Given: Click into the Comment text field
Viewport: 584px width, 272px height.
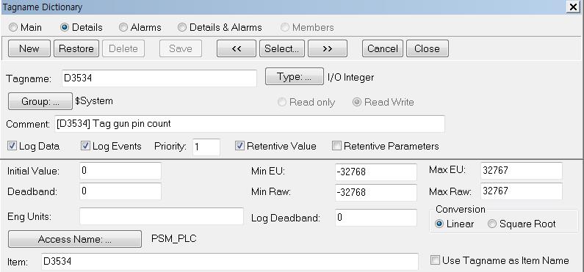Looking at the screenshot, I should tap(250, 124).
